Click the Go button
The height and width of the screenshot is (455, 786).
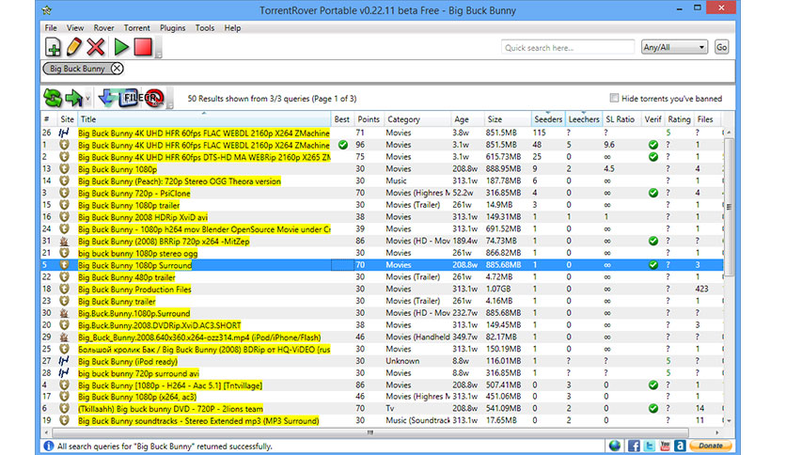721,47
